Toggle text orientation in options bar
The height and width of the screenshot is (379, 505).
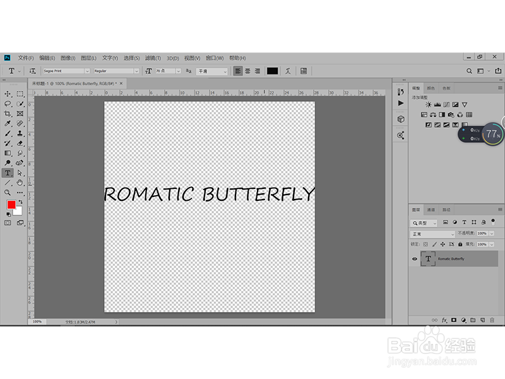33,71
